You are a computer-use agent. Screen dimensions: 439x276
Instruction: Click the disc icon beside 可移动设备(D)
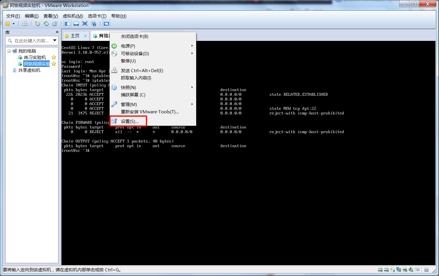point(114,53)
